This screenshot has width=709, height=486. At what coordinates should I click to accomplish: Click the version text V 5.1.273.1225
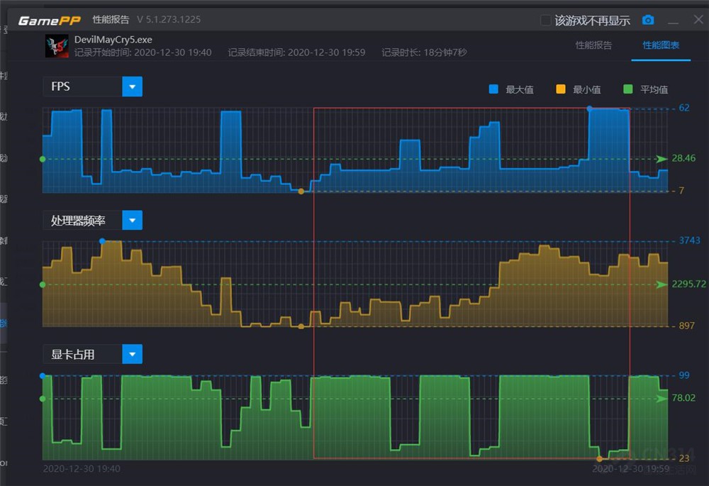coord(169,19)
